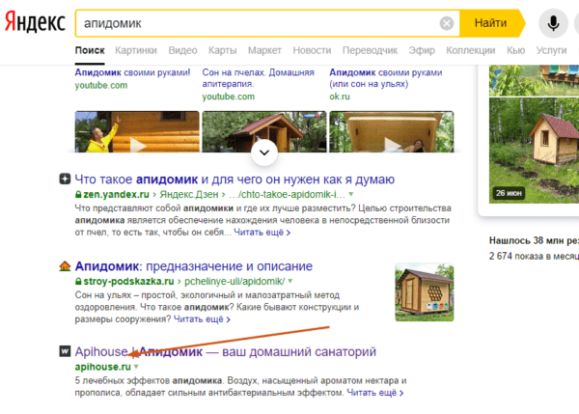Open result Апидомик: предназначение и описание
Image resolution: width=579 pixels, height=414 pixels.
point(194,266)
